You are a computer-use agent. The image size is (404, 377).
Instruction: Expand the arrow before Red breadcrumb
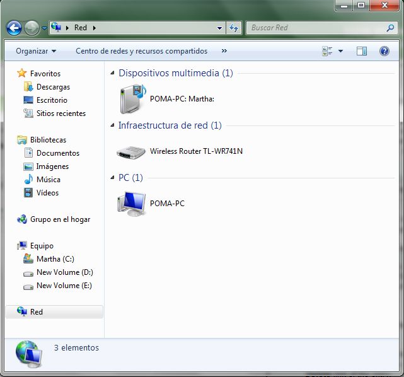(x=67, y=28)
